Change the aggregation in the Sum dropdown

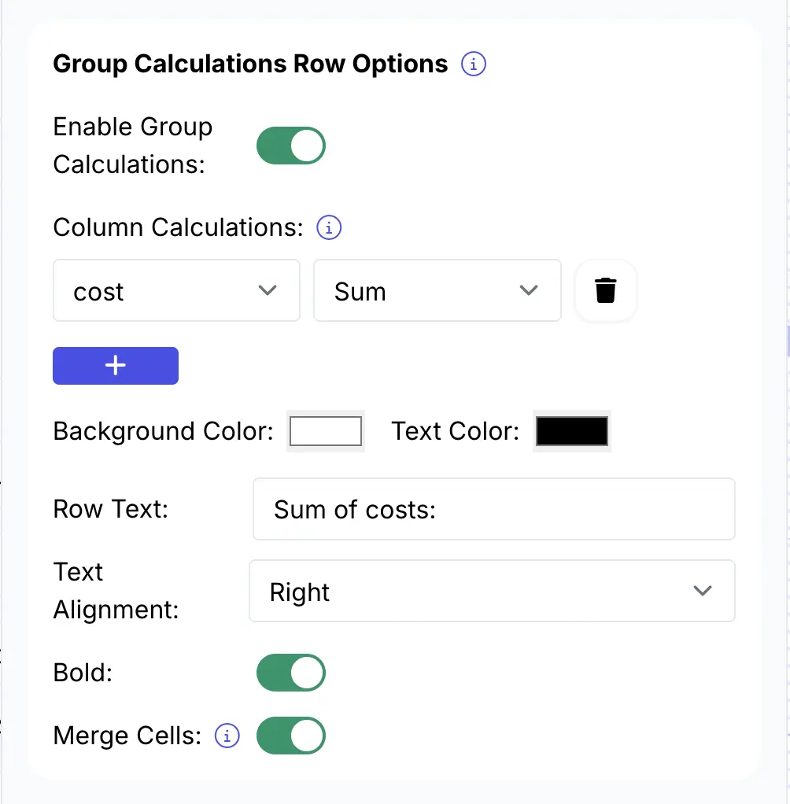[x=437, y=290]
